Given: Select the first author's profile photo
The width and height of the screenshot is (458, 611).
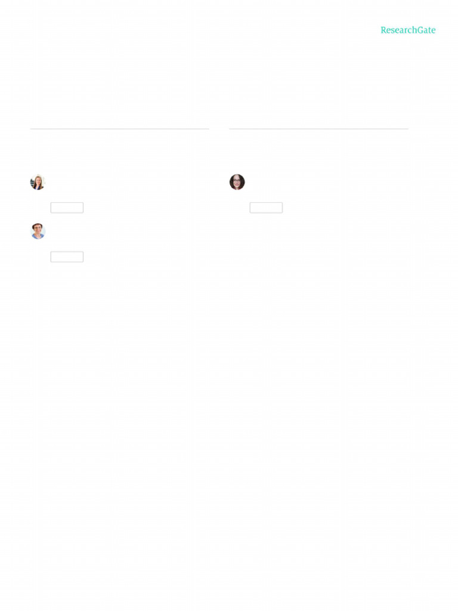Looking at the screenshot, I should [x=38, y=182].
